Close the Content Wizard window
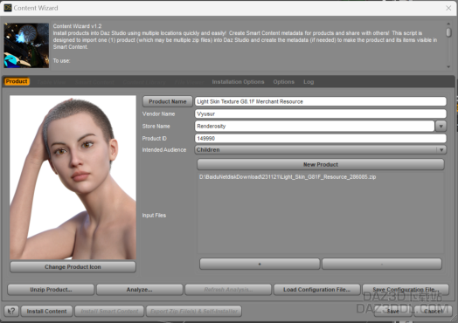 tap(448, 8)
